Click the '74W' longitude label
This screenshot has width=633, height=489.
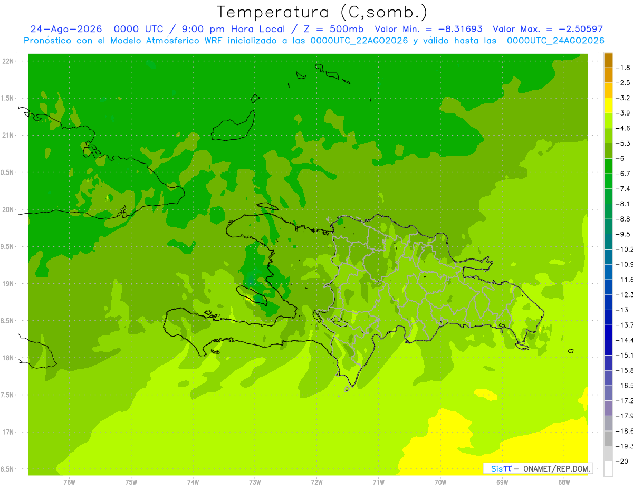coord(193,482)
